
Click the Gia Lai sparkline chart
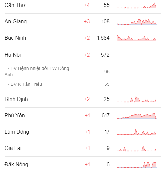coord(137,148)
